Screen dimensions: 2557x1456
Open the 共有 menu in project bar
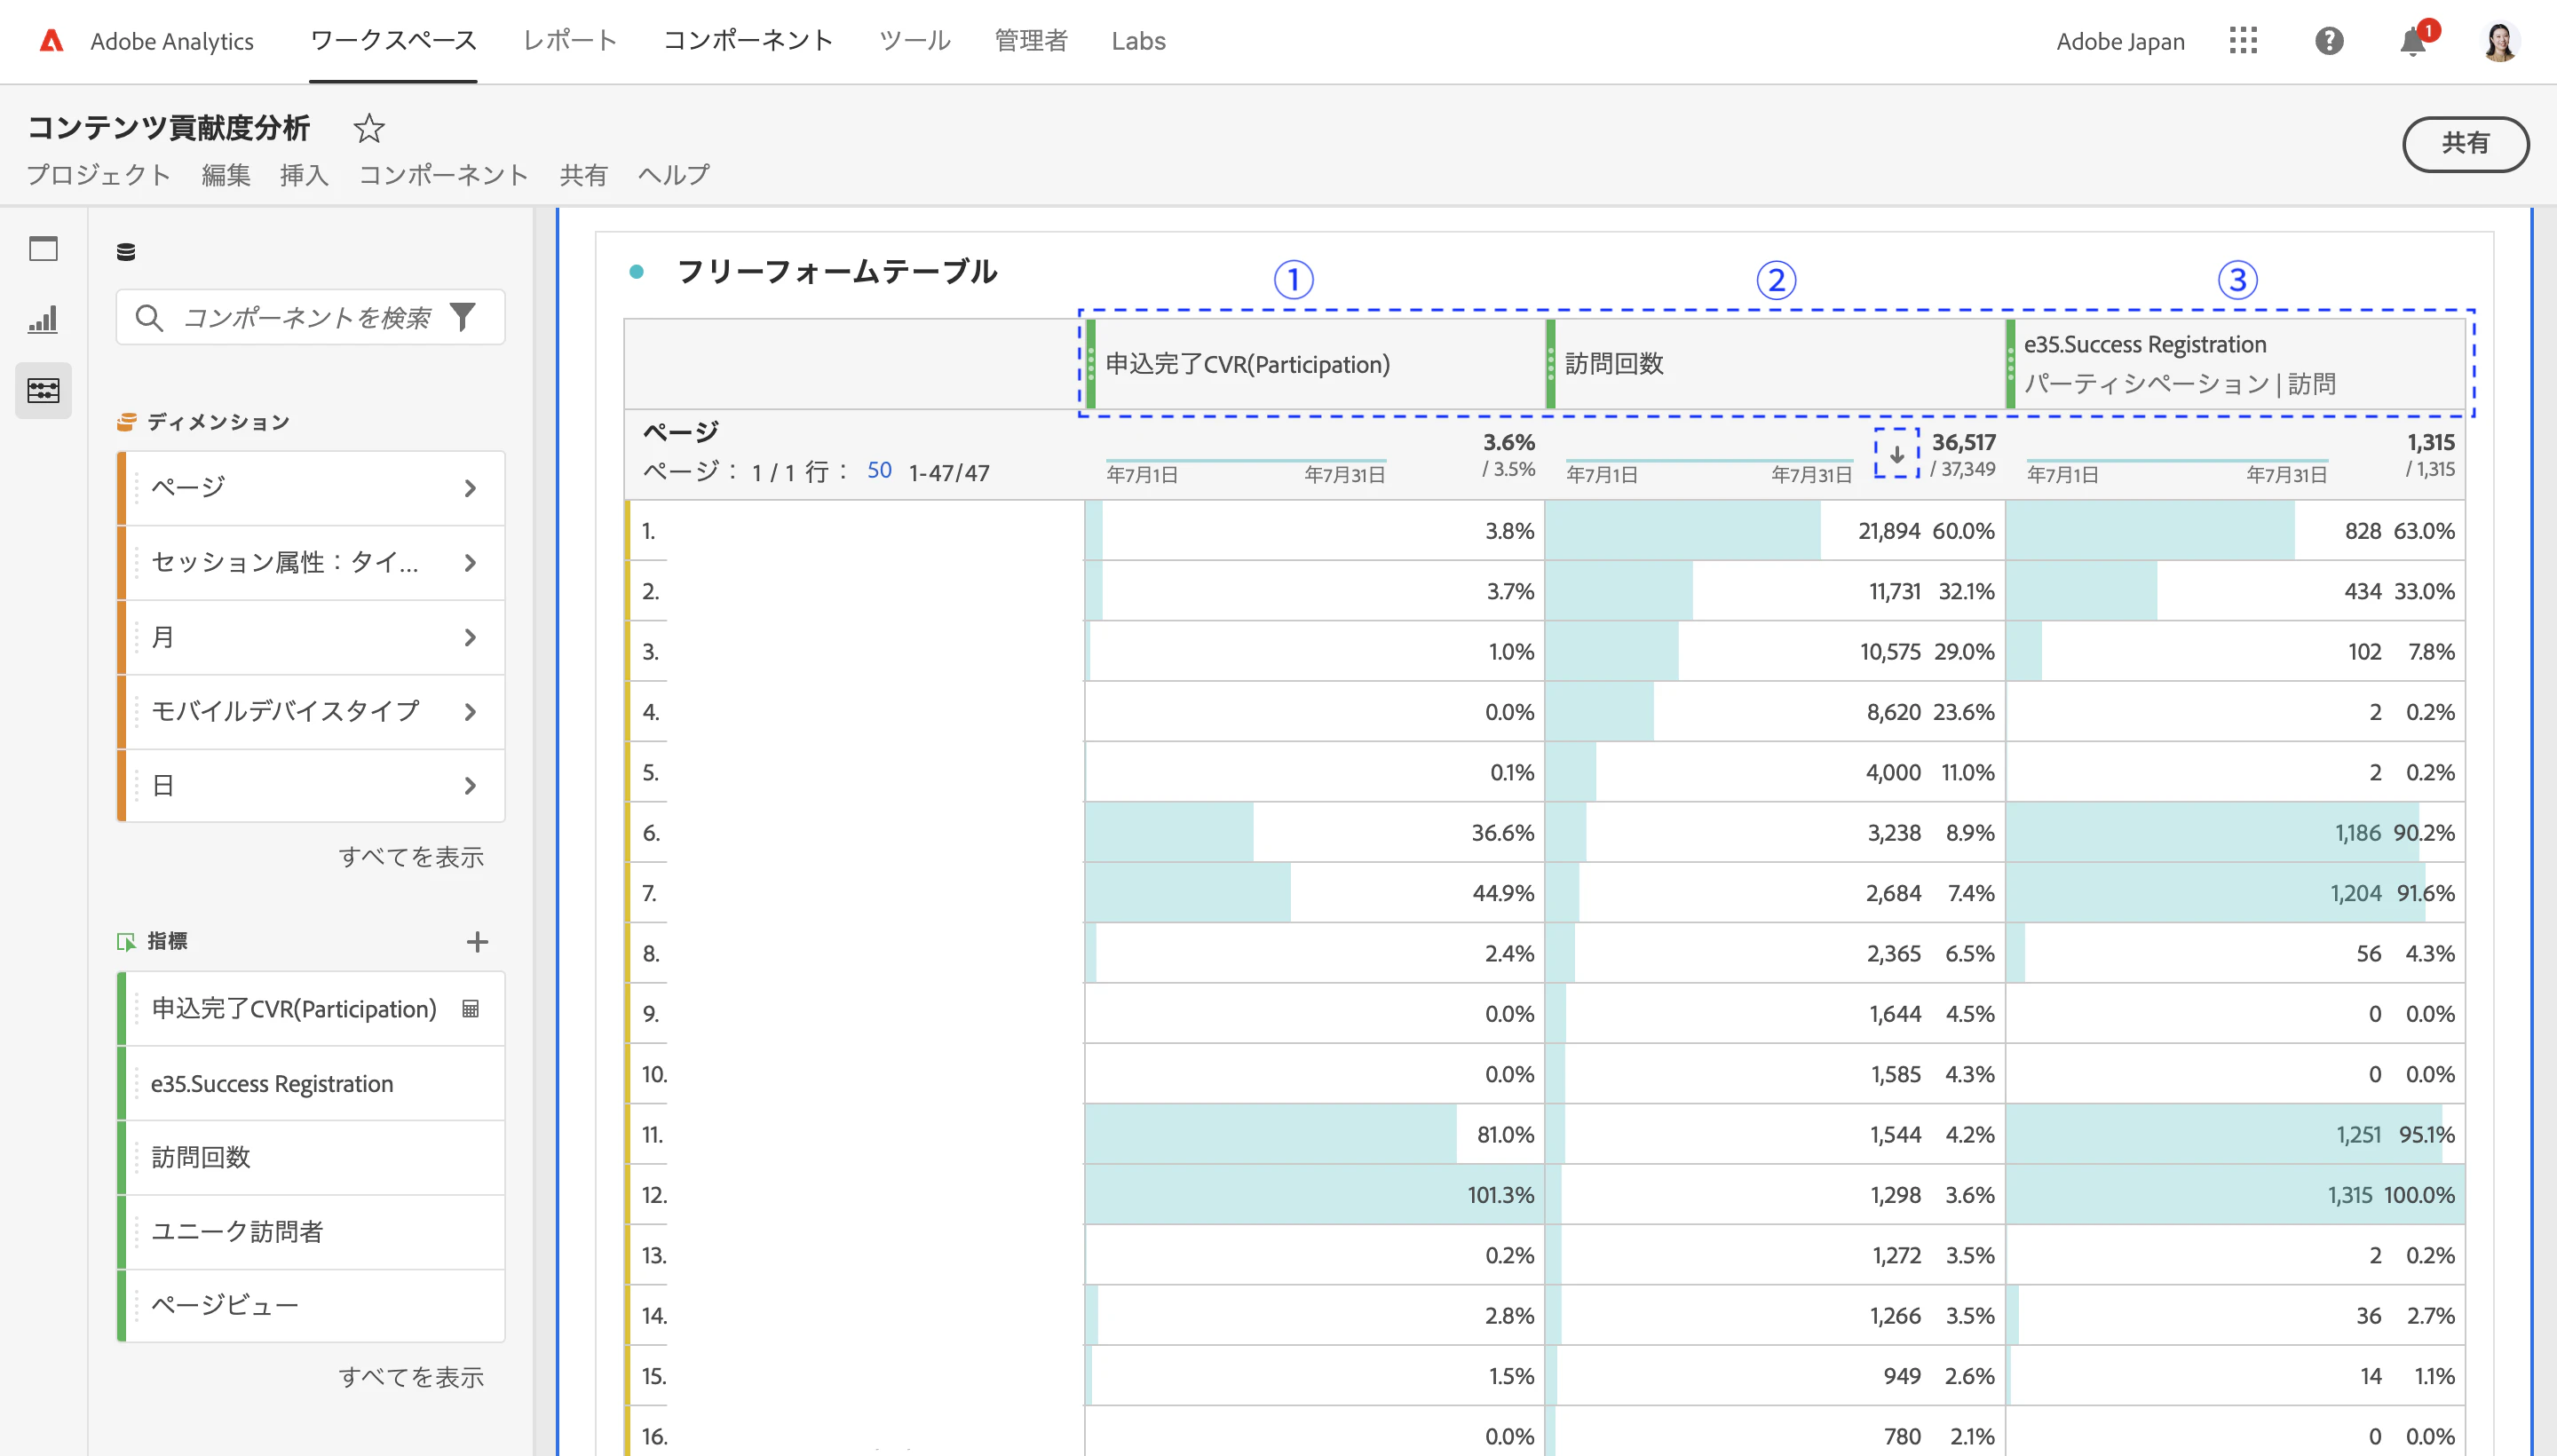click(583, 175)
